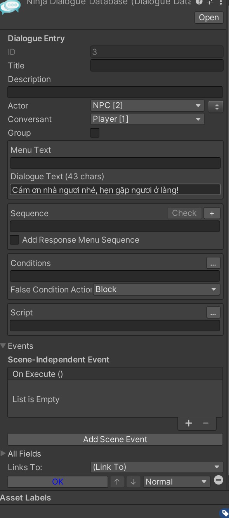Click the Open button
This screenshot has height=518, width=231.
point(209,17)
